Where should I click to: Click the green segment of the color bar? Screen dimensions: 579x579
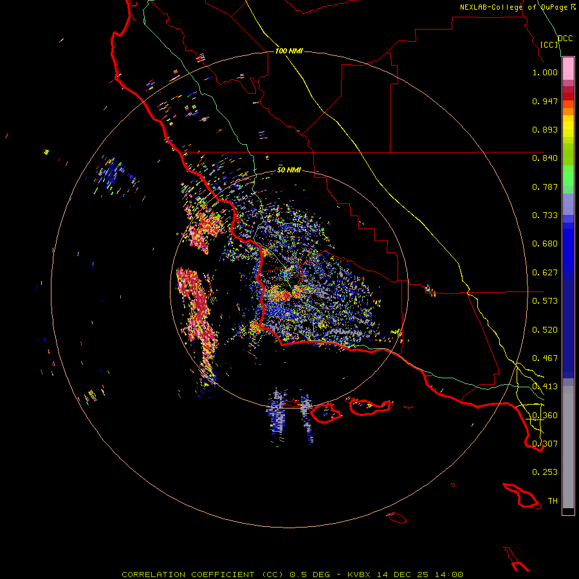[x=568, y=176]
